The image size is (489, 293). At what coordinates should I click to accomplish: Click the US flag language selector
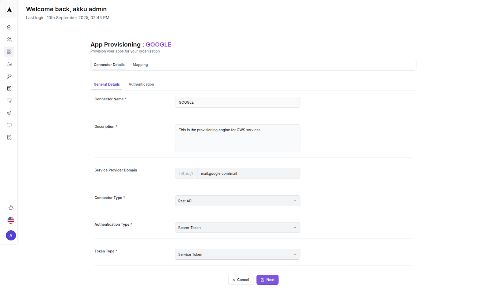11,220
